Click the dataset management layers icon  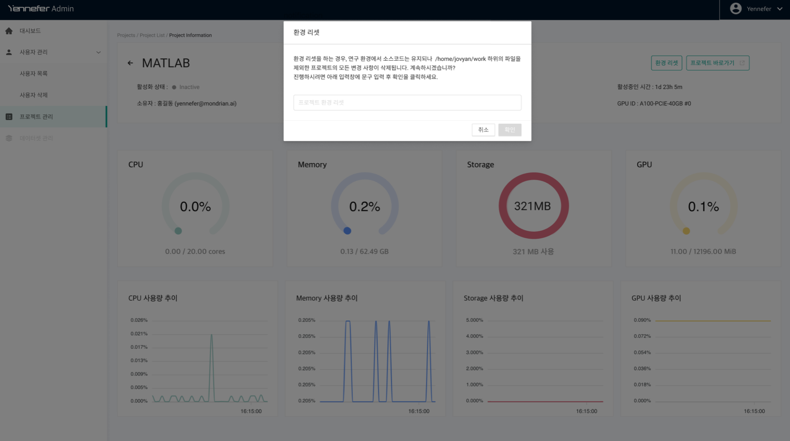click(9, 138)
